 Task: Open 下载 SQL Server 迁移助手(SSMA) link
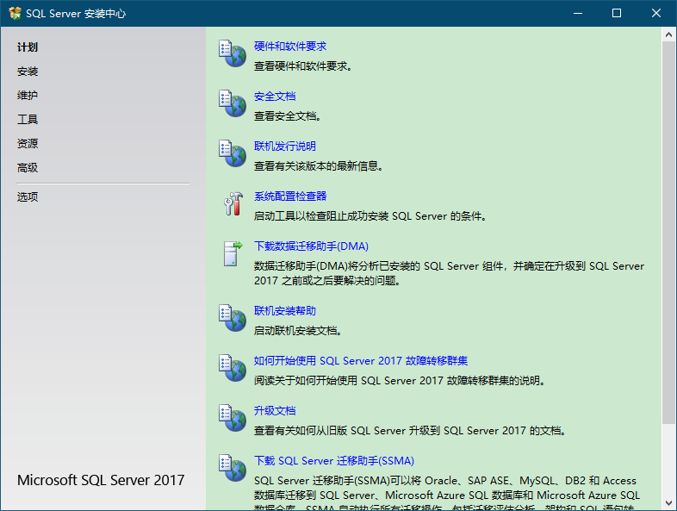334,460
